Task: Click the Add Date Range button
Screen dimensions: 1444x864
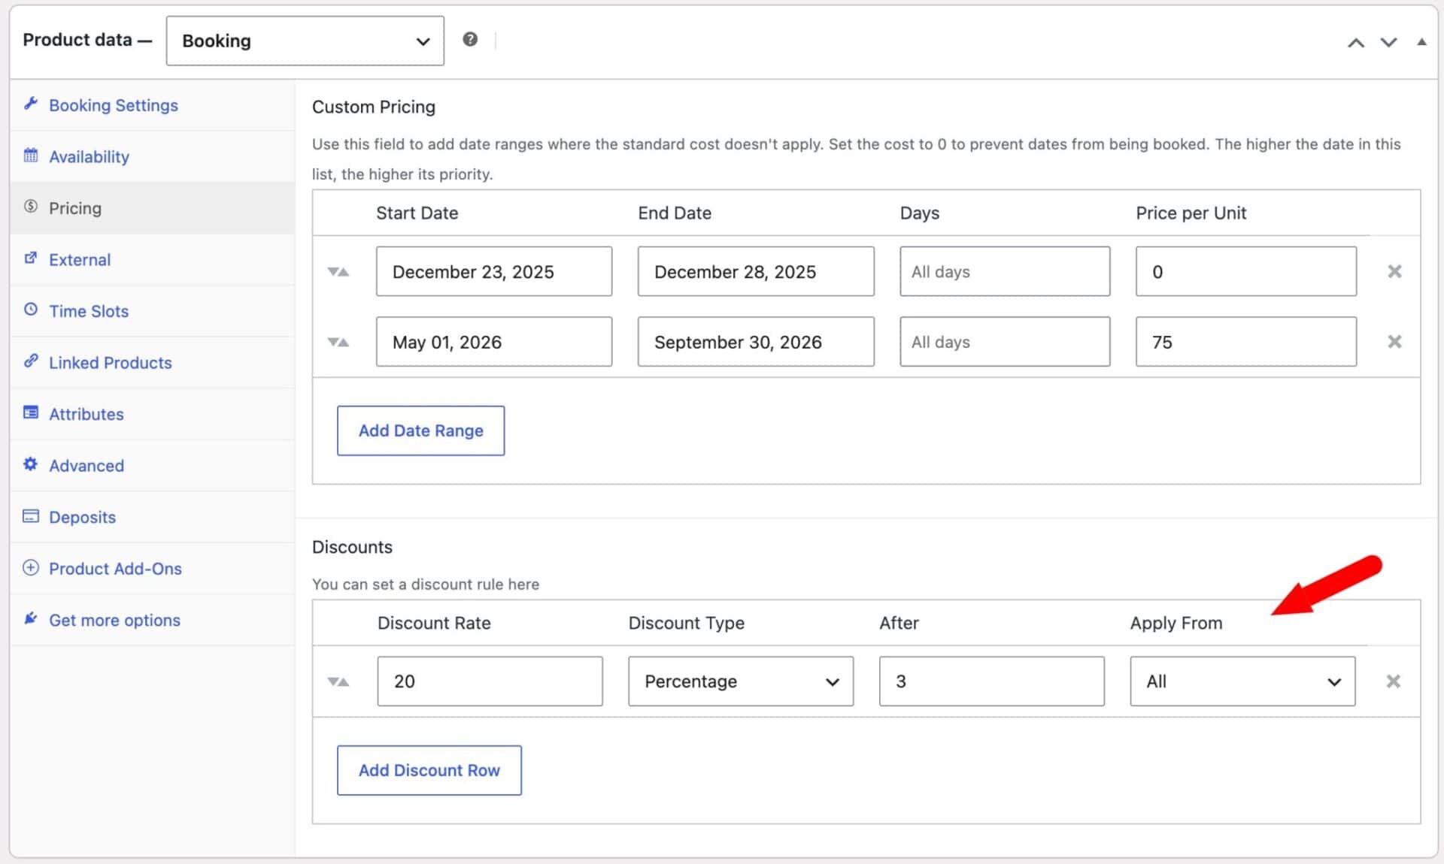Action: point(420,430)
